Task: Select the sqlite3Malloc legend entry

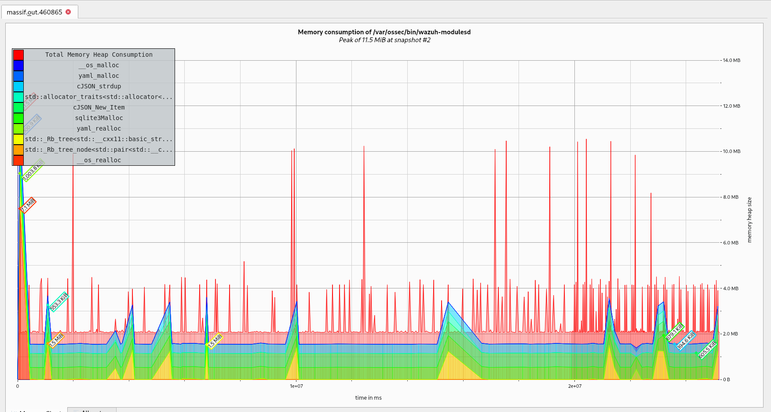Action: tap(99, 118)
